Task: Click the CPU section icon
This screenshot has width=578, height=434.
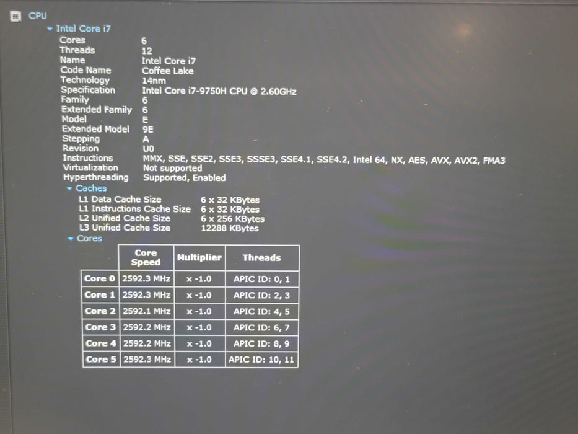Action: click(x=15, y=16)
